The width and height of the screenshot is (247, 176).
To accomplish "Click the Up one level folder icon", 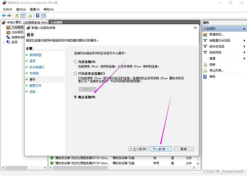I will tap(17, 15).
